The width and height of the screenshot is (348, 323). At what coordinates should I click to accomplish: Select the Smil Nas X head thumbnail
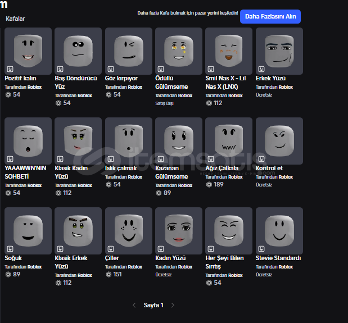(x=229, y=51)
